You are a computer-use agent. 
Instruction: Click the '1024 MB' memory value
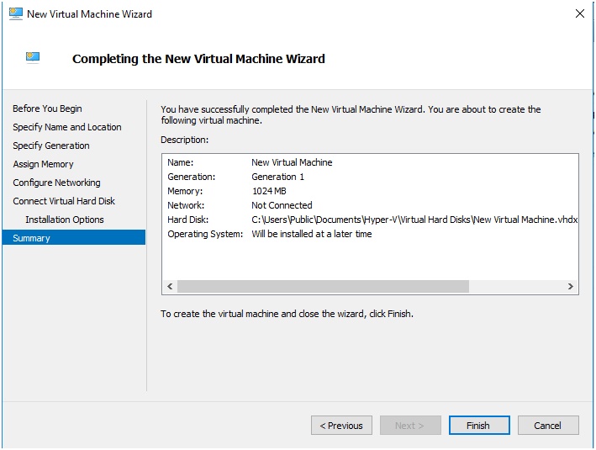click(269, 191)
